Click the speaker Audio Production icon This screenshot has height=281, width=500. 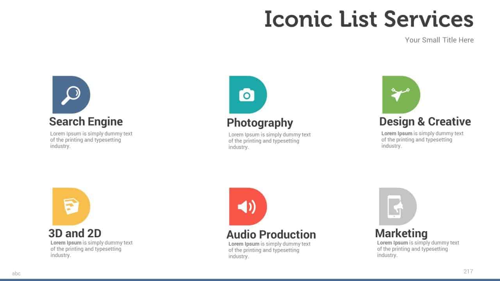point(247,206)
